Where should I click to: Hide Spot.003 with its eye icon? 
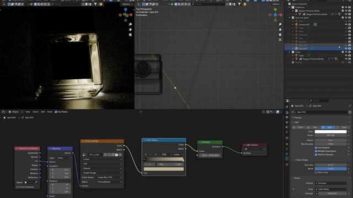click(346, 48)
